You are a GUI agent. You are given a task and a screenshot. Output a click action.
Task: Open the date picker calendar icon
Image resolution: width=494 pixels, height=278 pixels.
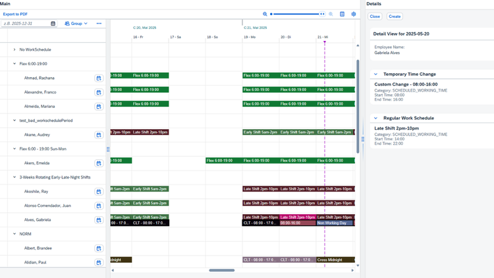(53, 23)
